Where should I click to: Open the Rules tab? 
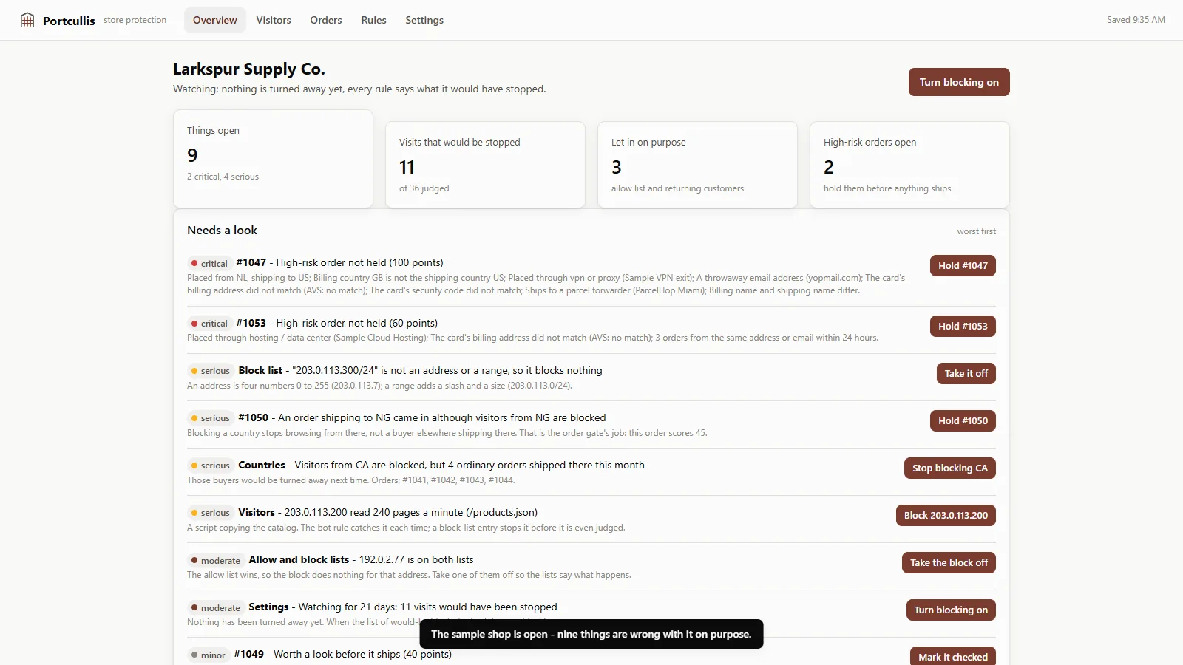[374, 20]
